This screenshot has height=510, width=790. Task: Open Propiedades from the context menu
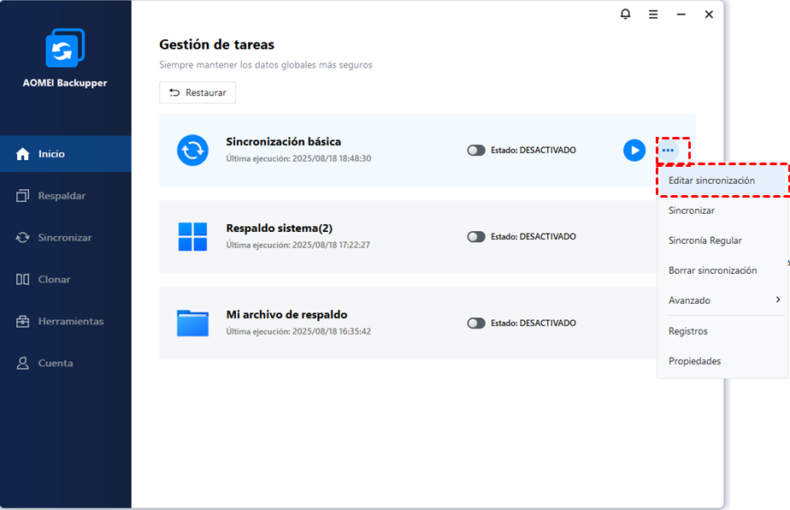click(x=694, y=361)
